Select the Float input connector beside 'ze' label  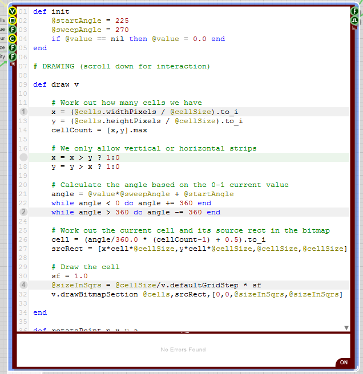click(13, 48)
